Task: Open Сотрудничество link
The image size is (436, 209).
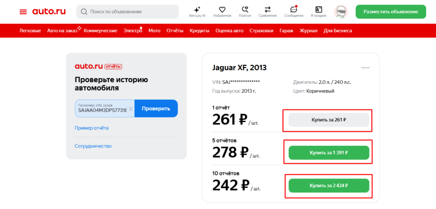Action: [93, 146]
